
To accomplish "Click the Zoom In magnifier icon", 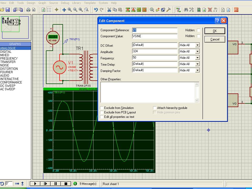I will coord(70,10).
